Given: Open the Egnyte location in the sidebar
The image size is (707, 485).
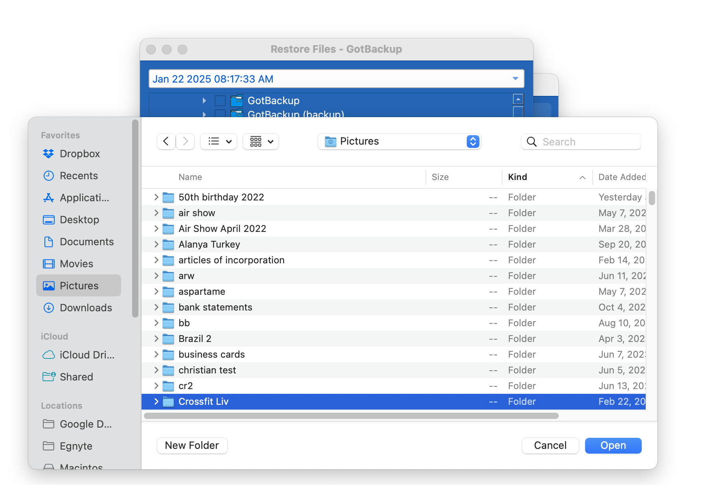Looking at the screenshot, I should pos(79,446).
